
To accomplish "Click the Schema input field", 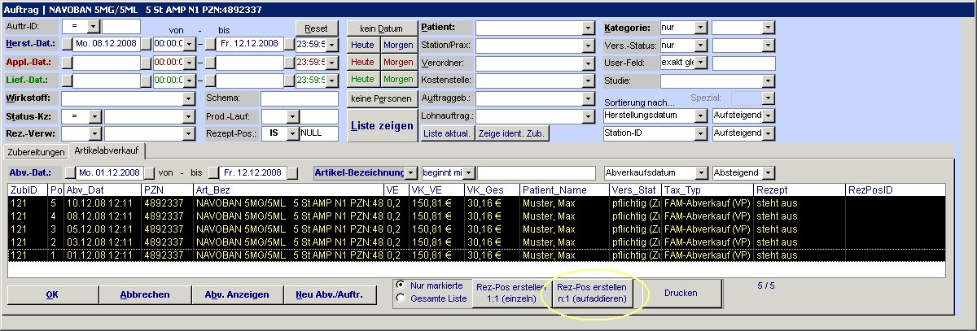I will click(300, 98).
